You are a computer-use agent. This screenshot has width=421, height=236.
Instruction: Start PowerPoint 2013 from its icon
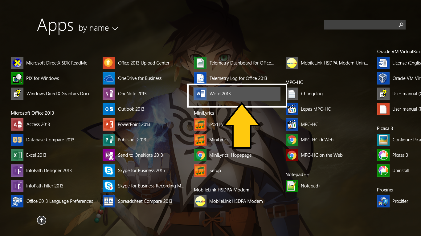pos(109,124)
